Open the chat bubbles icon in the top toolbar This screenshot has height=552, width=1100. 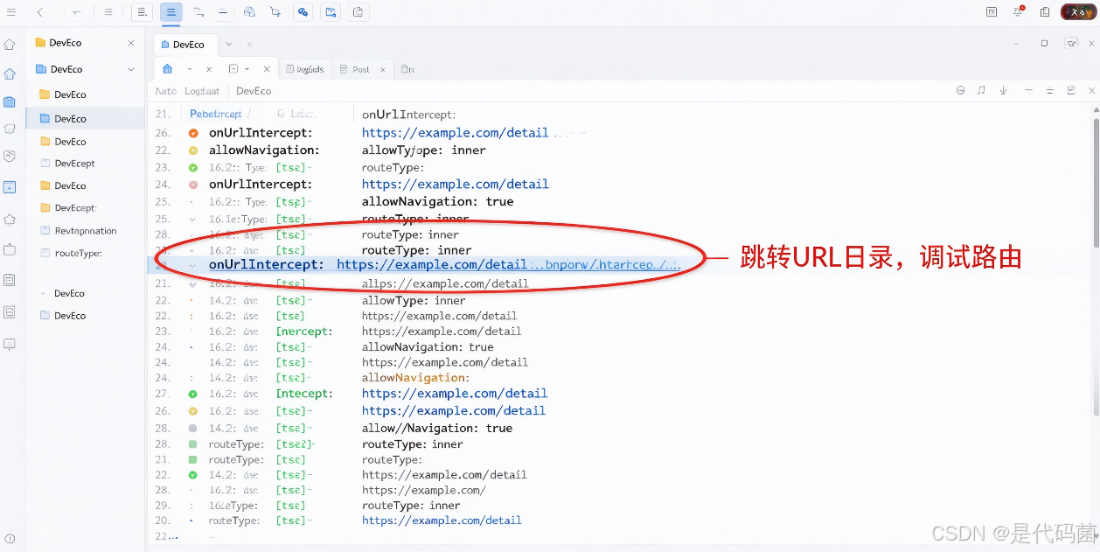[303, 12]
